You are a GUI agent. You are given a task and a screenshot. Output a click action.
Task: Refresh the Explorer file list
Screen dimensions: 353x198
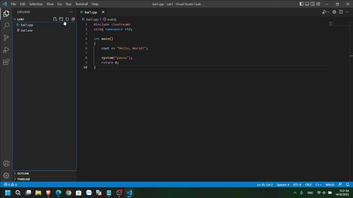[x=67, y=19]
